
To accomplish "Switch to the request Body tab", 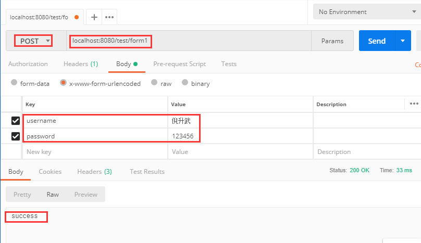I will point(127,64).
